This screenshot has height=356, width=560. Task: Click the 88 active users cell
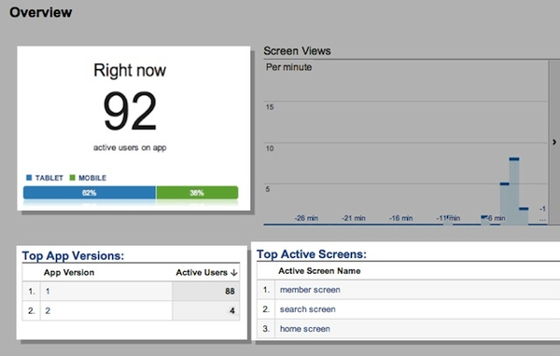230,292
